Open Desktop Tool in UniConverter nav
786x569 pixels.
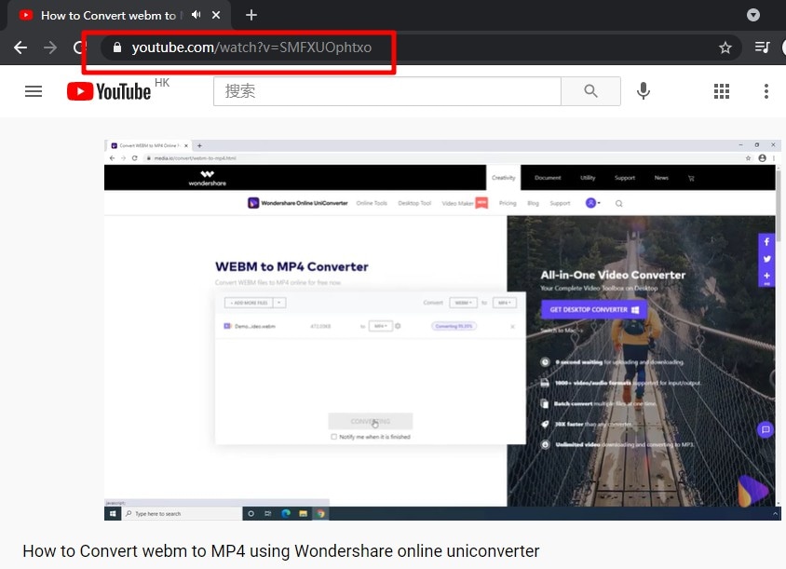point(414,203)
